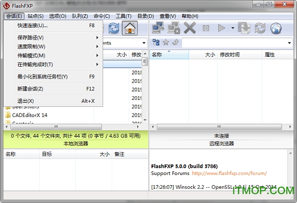Viewport: 297px width, 203px height.
Task: Click the home folder icon
Action: 130,28
